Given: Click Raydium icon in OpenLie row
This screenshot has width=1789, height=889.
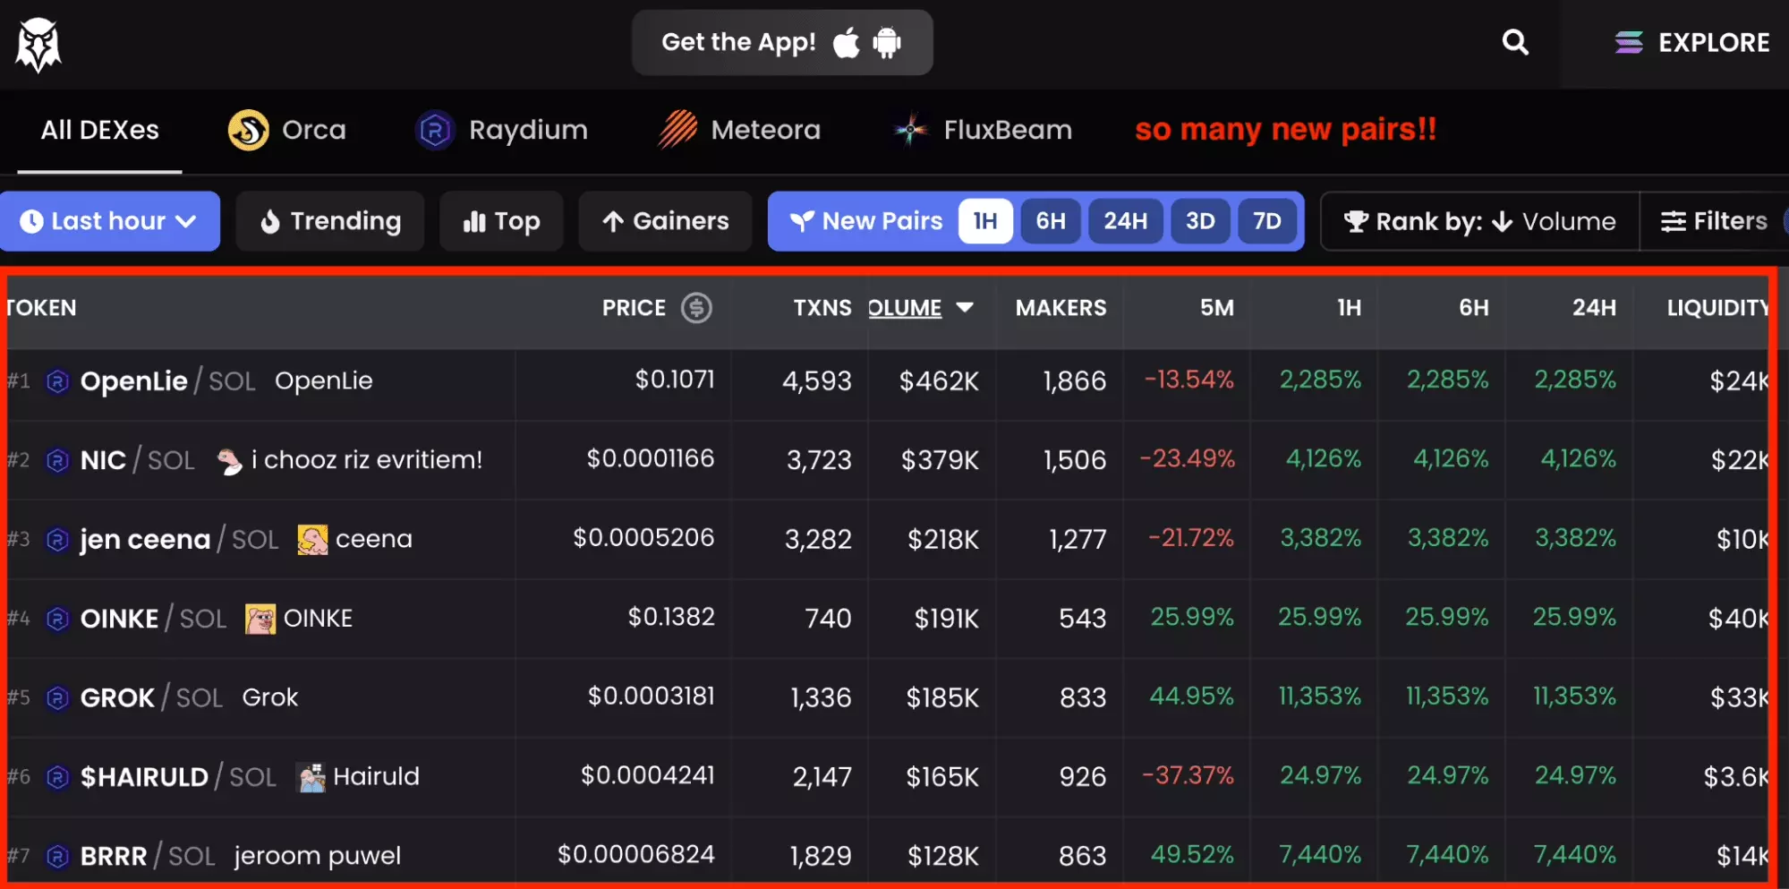Looking at the screenshot, I should click(x=57, y=381).
